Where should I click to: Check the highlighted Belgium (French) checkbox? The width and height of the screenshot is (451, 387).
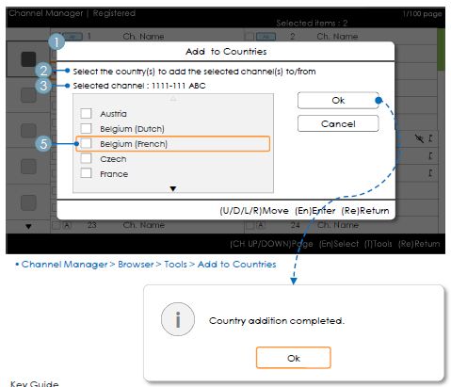(86, 143)
